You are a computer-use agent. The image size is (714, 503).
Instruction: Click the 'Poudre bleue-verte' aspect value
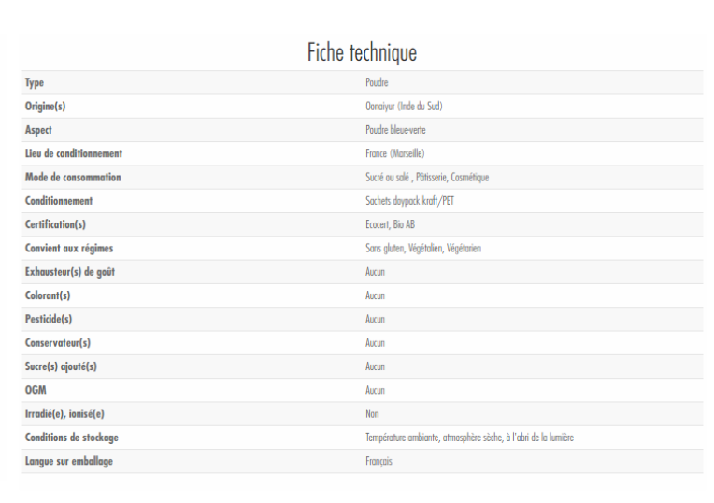point(395,130)
